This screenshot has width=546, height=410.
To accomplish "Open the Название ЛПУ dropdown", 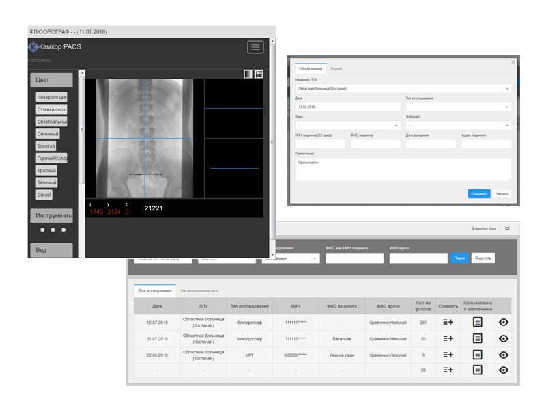I will tap(403, 88).
